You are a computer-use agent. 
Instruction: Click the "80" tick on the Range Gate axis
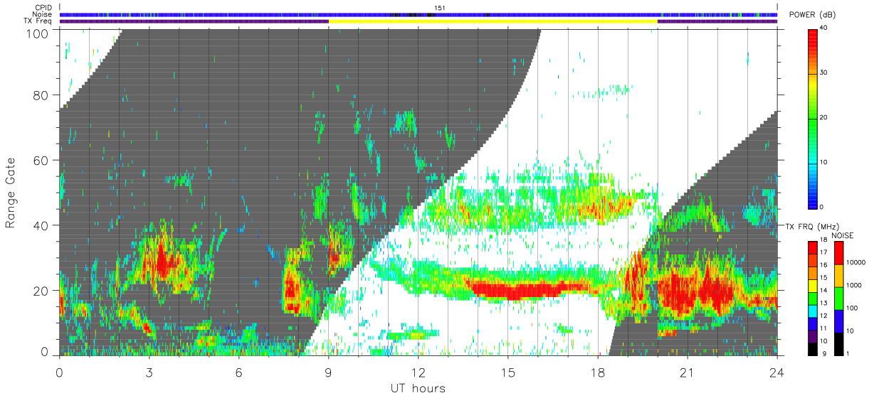tap(41, 95)
